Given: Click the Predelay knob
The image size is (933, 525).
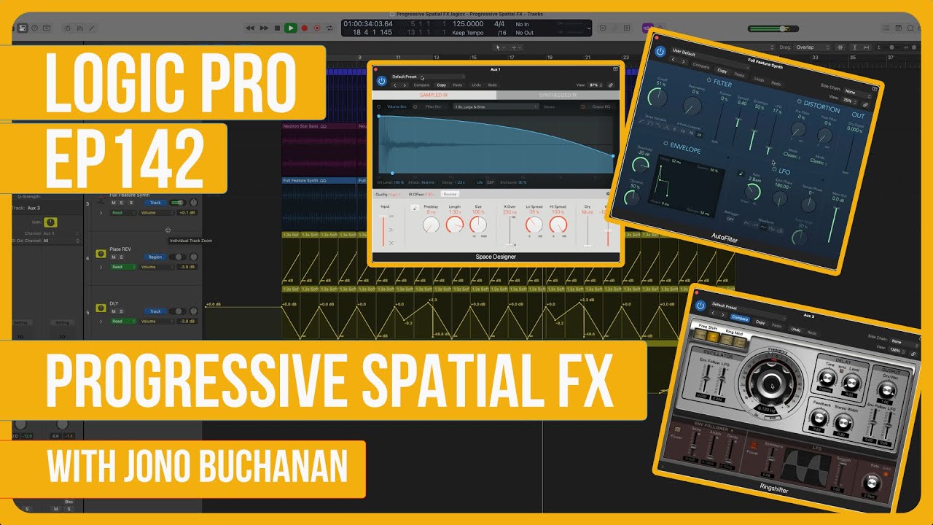Looking at the screenshot, I should click(x=432, y=225).
